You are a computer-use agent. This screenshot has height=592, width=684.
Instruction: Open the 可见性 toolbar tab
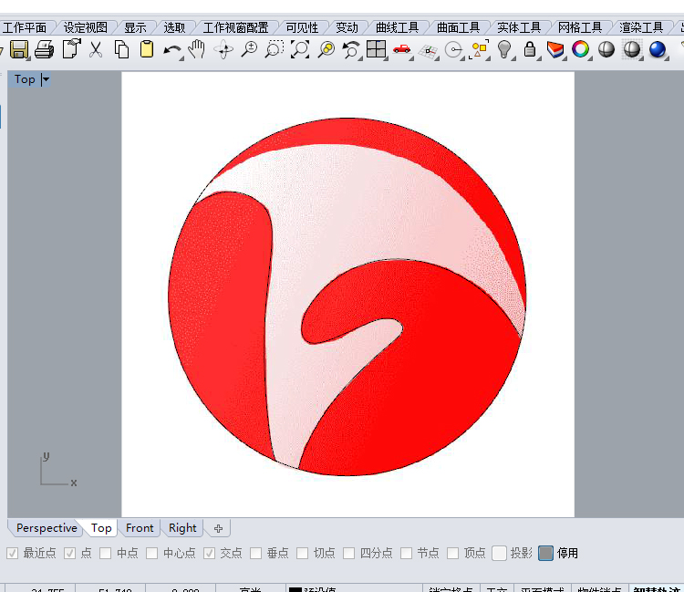pos(302,28)
